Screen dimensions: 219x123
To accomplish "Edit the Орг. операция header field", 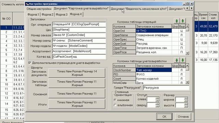I will point(79,24).
